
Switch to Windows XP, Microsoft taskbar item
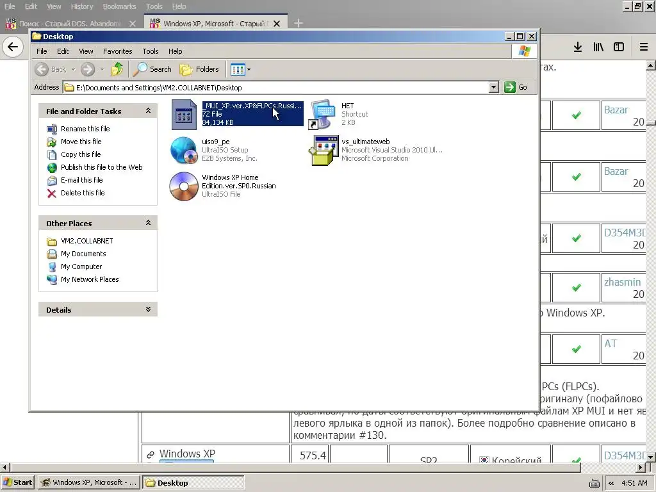pos(89,482)
